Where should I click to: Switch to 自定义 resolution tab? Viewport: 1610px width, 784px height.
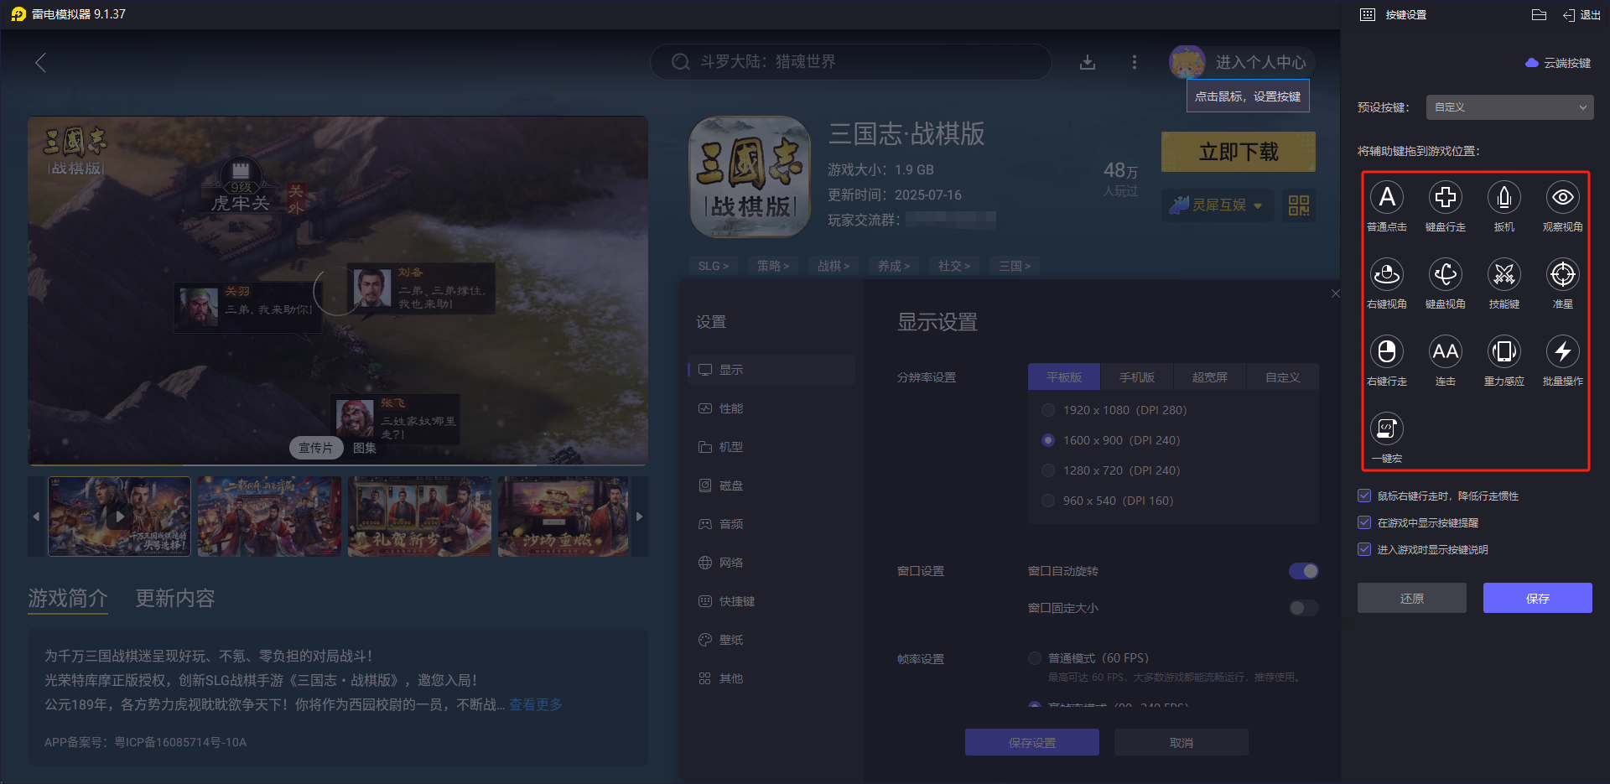click(1283, 377)
